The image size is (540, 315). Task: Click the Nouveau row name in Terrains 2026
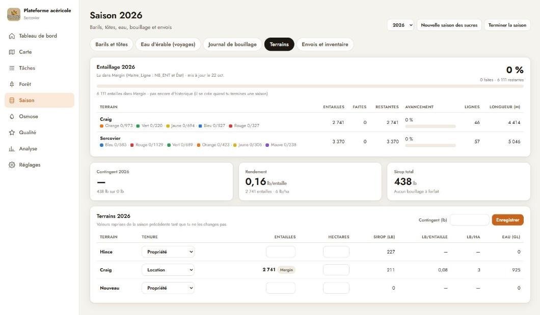click(110, 288)
